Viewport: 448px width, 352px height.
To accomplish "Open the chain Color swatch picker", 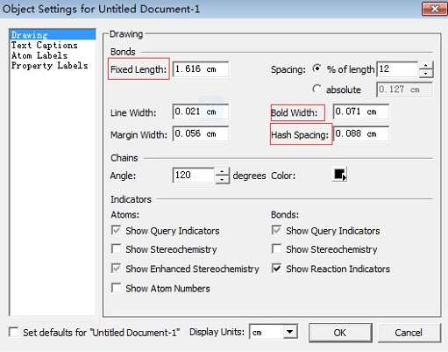I will pyautogui.click(x=339, y=175).
